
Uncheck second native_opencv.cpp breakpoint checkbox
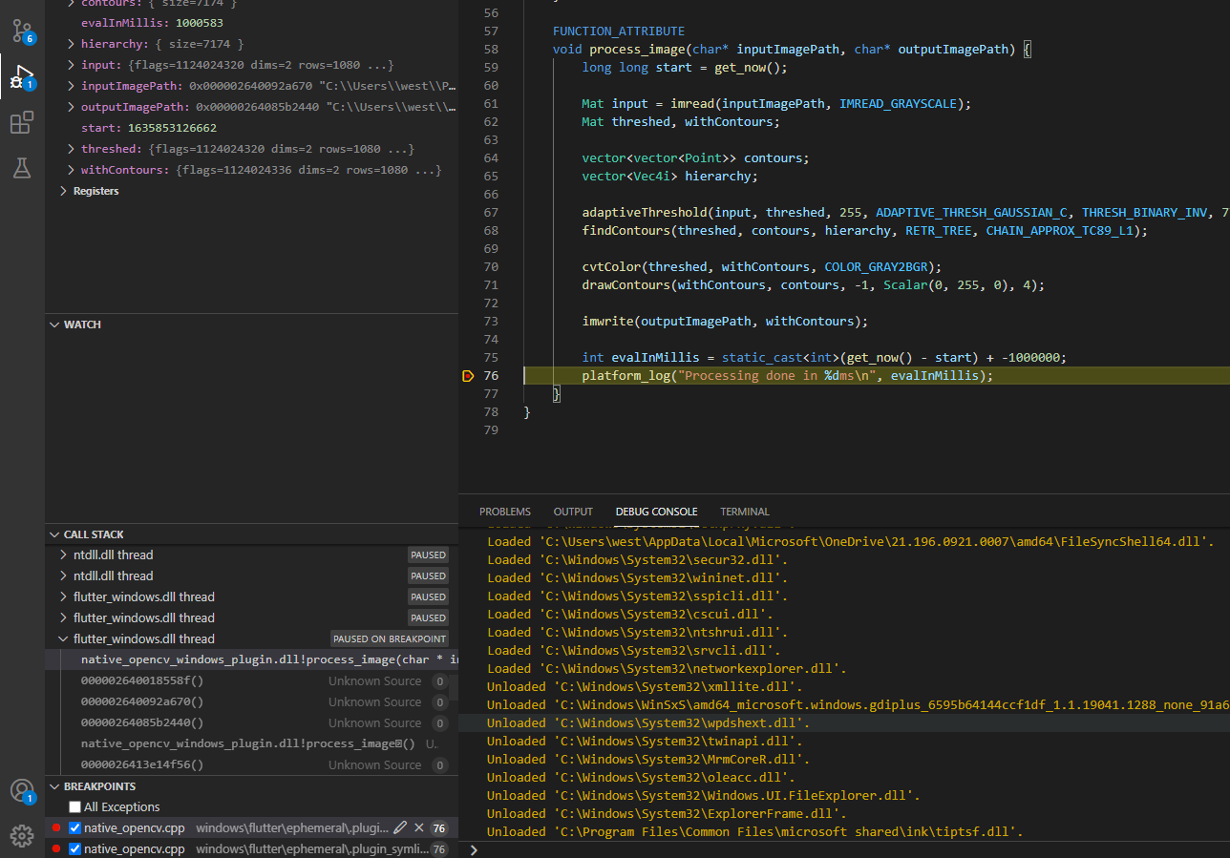coord(75,849)
